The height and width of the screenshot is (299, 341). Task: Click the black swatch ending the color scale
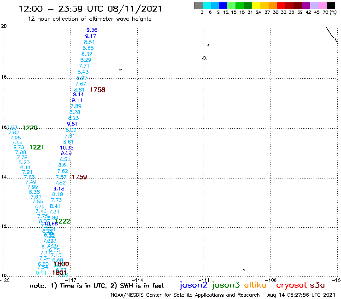pos(331,6)
